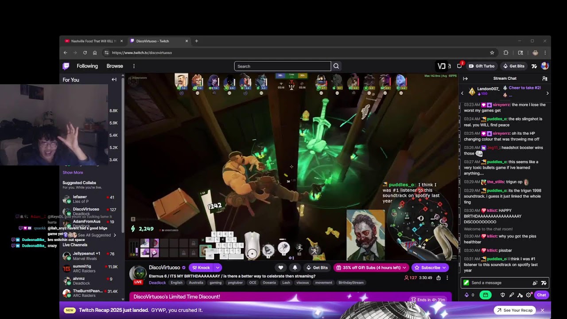Click the sword mod tools icon
The height and width of the screenshot is (319, 567).
(512, 295)
